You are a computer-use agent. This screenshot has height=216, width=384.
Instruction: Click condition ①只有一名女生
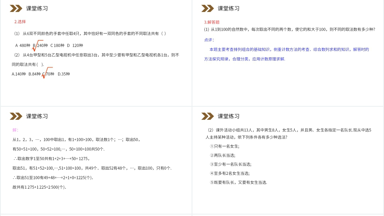click(225, 146)
